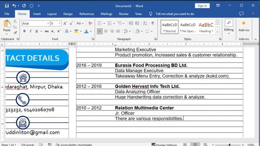Open Display Settings in status bar

pos(164,145)
